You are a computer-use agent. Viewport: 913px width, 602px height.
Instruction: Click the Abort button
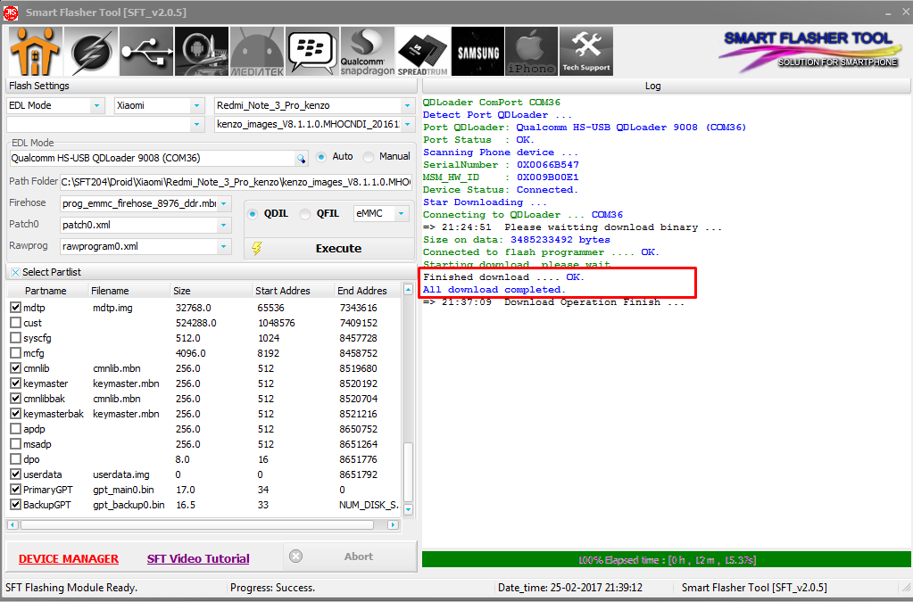click(350, 557)
